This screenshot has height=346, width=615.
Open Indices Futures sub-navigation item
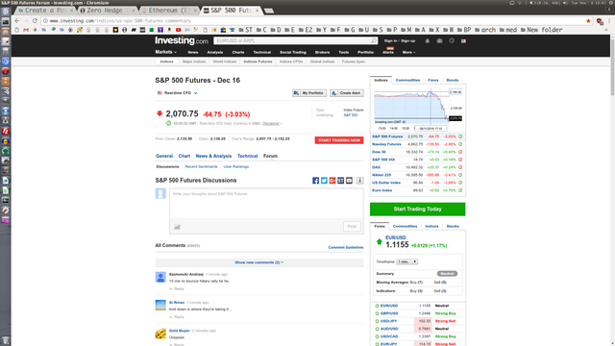pos(258,62)
